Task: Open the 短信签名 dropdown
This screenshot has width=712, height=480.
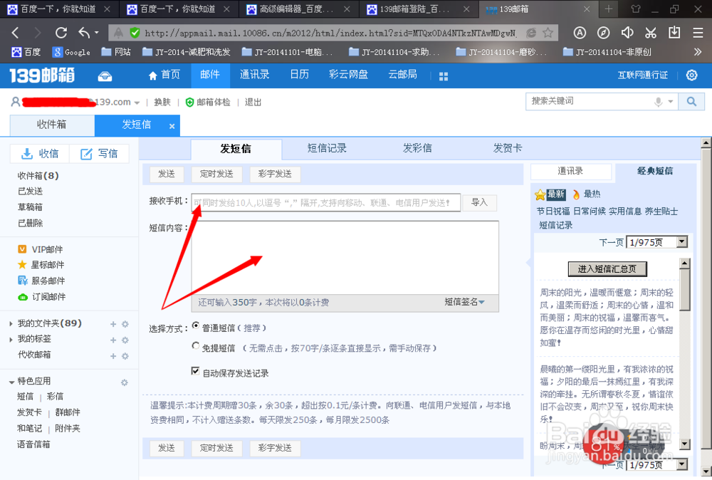Action: point(464,301)
